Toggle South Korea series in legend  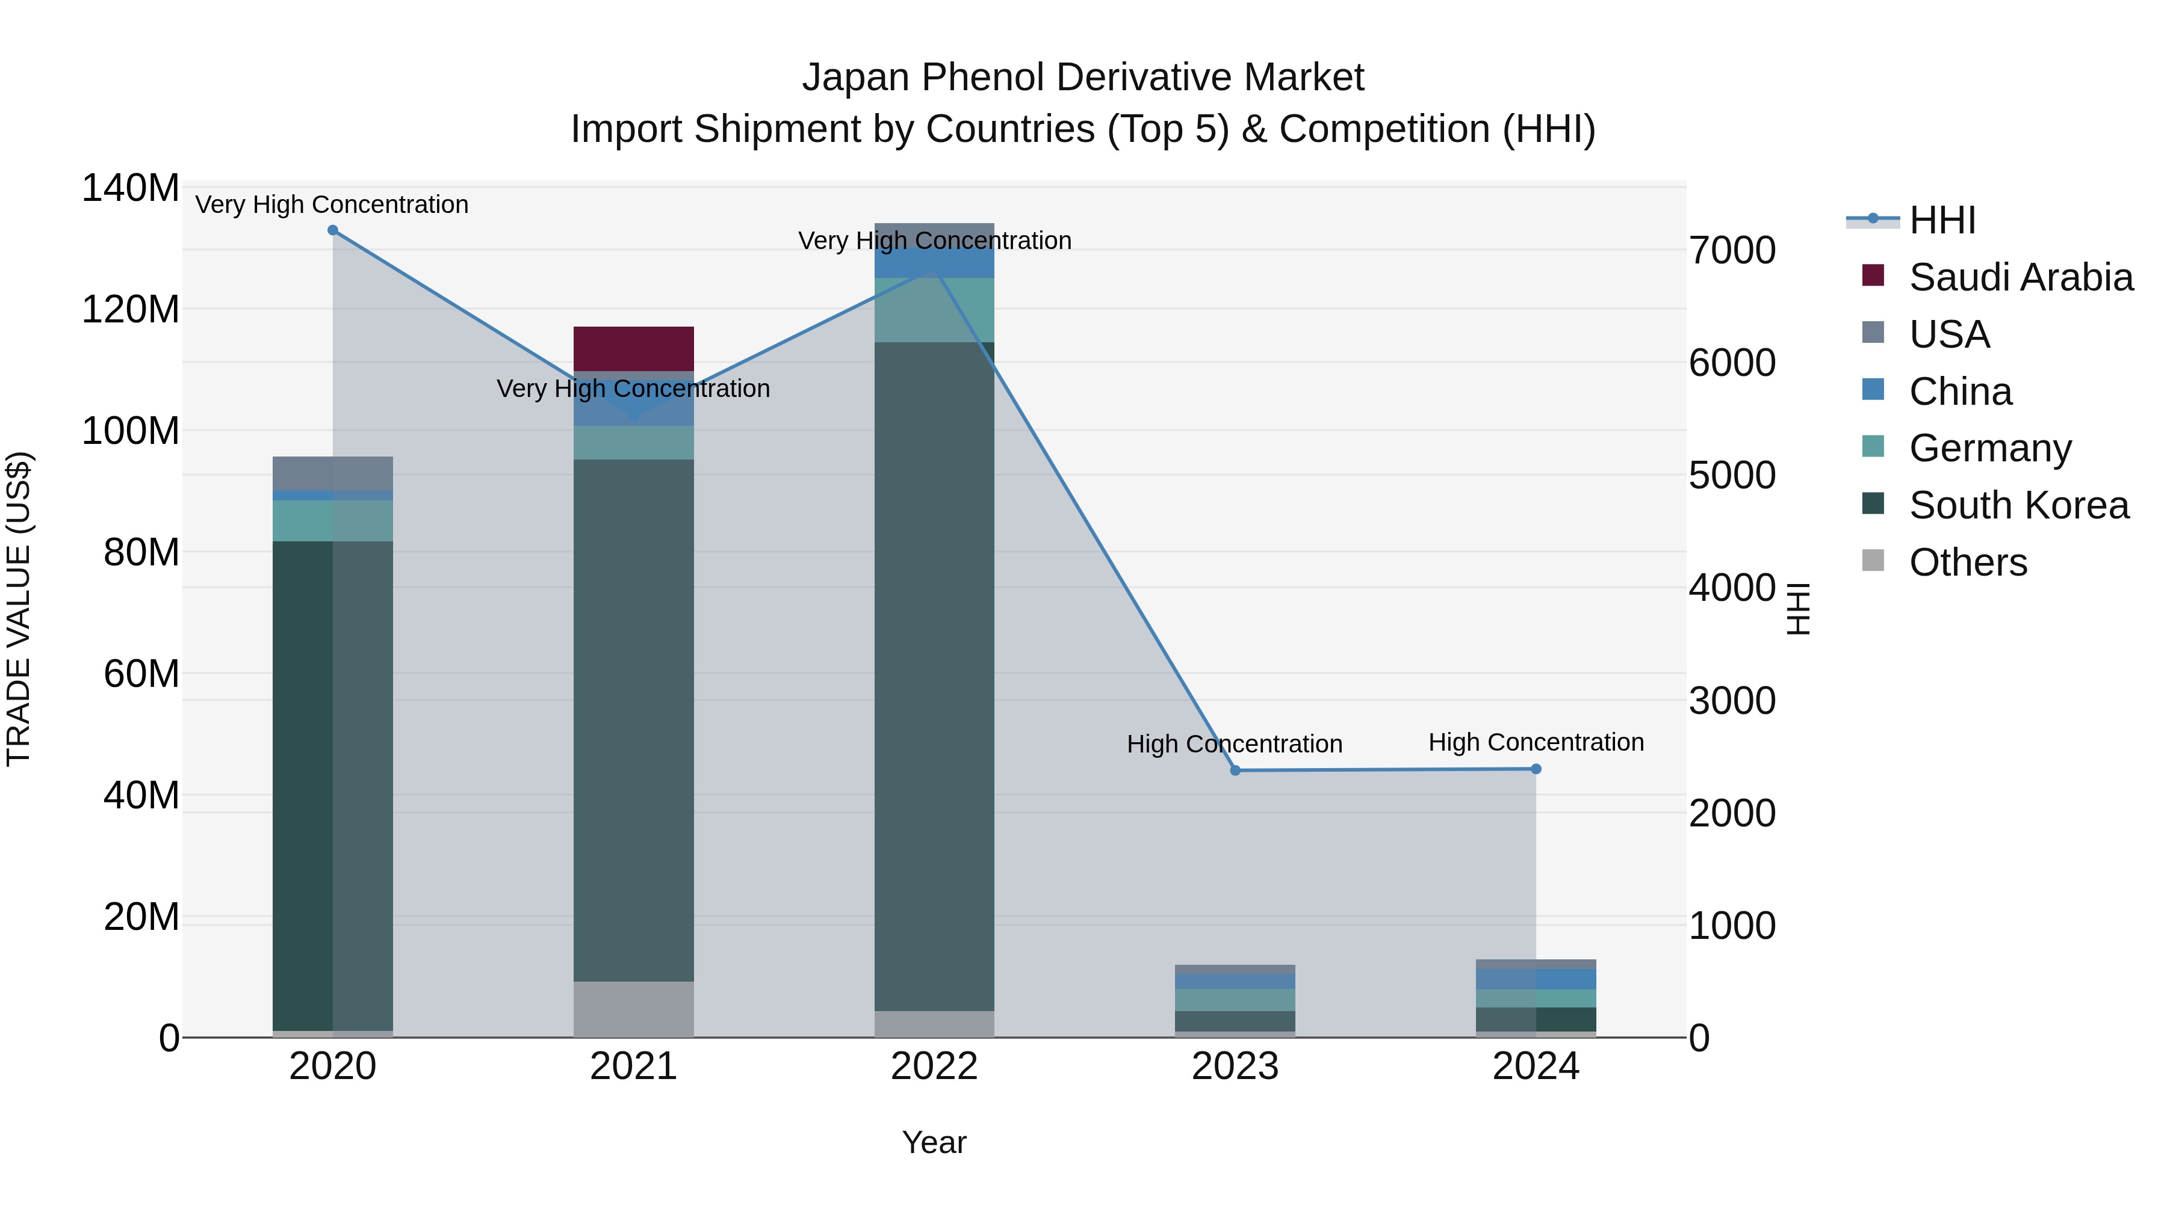[x=1995, y=505]
